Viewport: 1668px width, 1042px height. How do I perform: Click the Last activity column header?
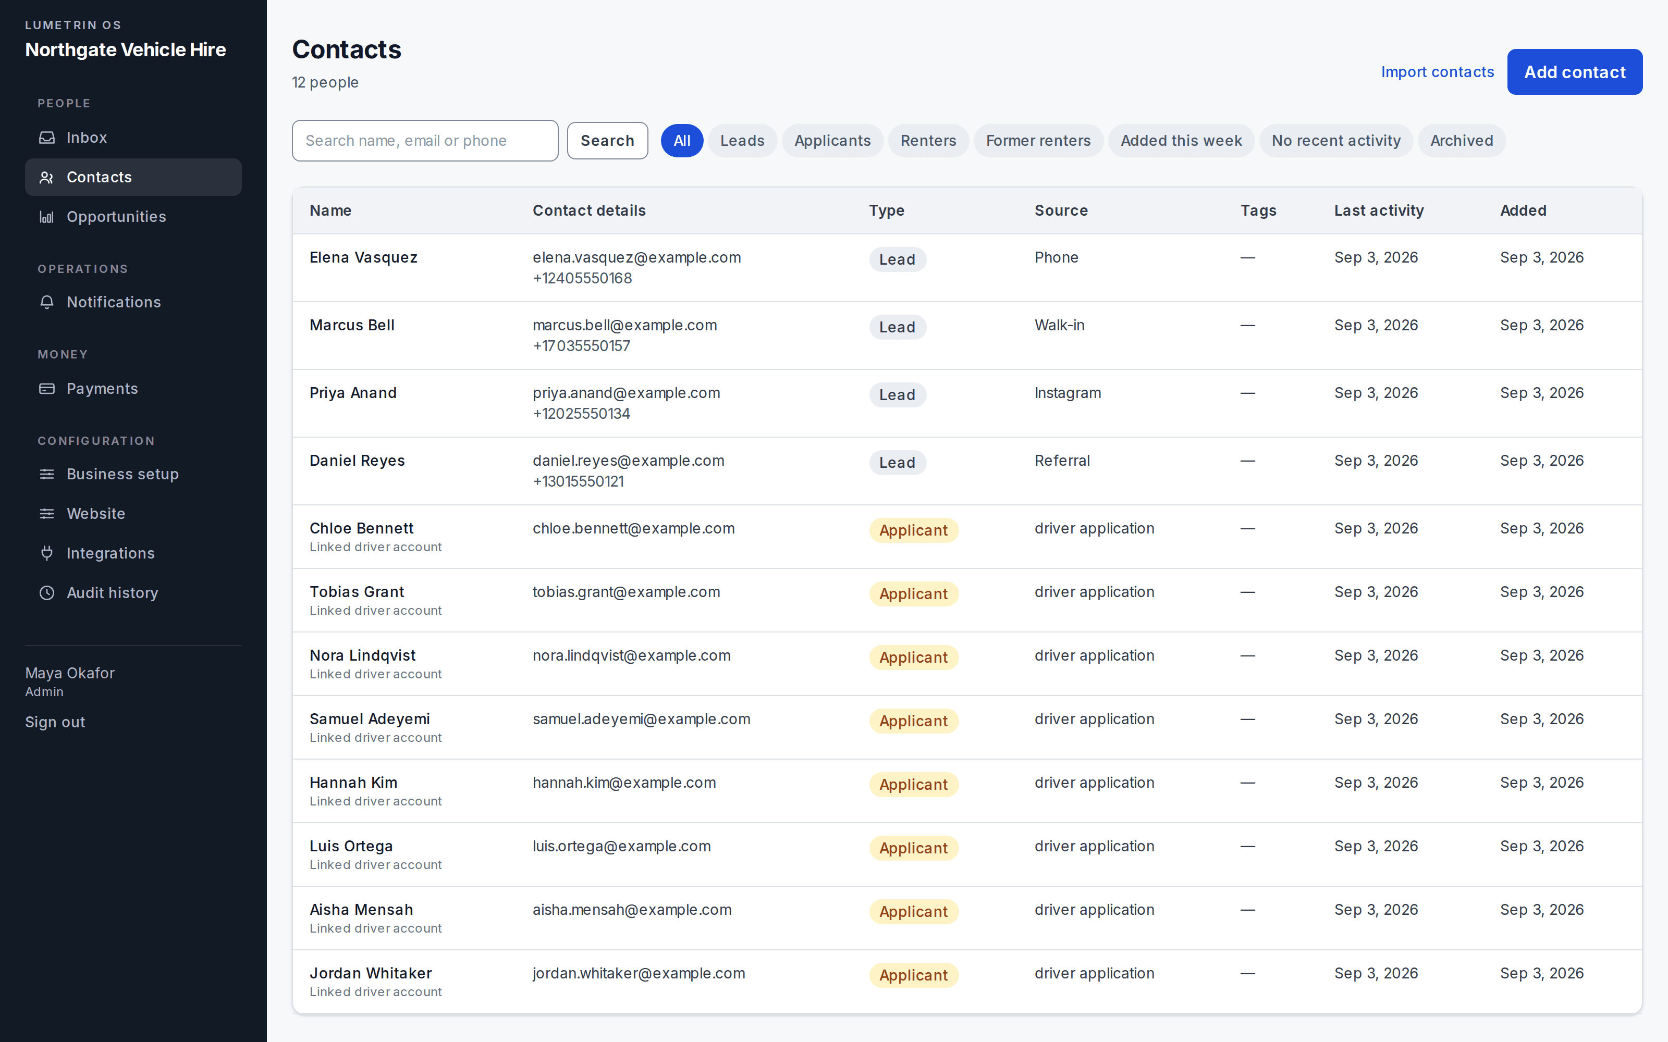coord(1379,211)
